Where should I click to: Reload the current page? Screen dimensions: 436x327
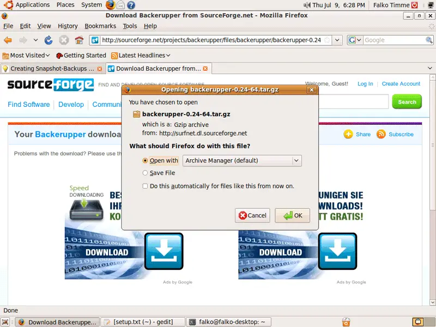tap(49, 40)
